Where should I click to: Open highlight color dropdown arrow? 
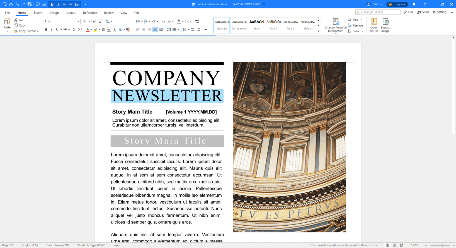point(99,30)
